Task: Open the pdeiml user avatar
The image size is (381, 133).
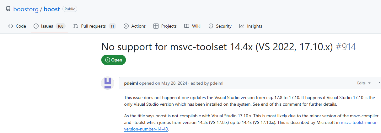Action: 108,83
